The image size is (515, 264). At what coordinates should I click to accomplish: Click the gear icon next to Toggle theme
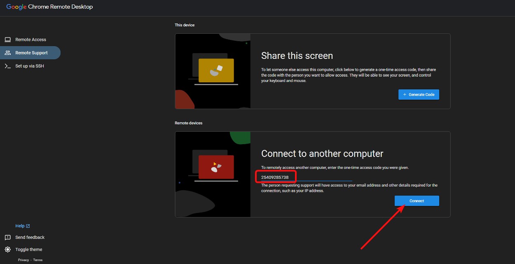[7, 249]
